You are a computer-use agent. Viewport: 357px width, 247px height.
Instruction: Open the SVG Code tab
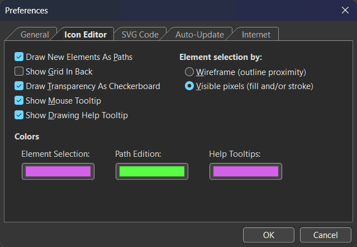140,35
